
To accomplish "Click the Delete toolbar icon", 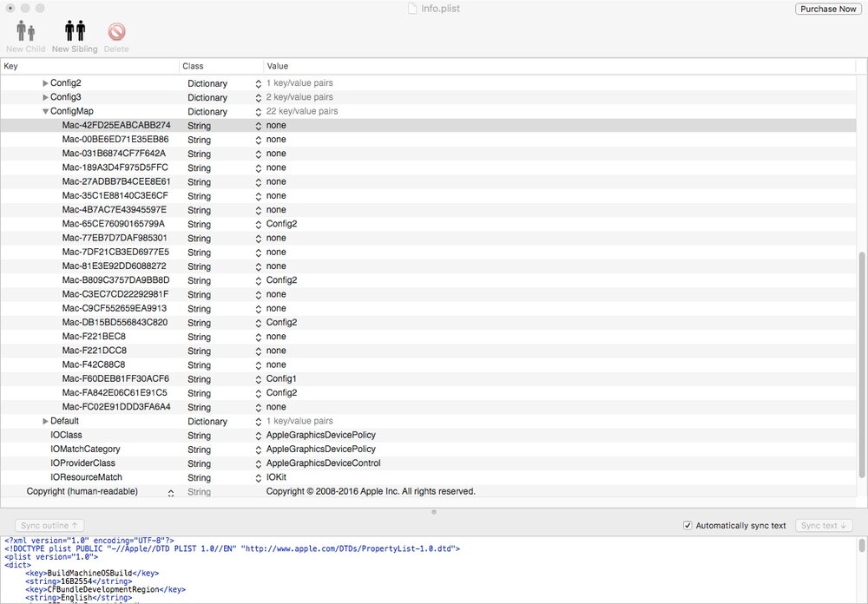I will 116,32.
